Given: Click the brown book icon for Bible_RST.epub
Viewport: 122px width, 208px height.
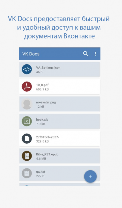Looking at the screenshot, I should [x=27, y=156].
